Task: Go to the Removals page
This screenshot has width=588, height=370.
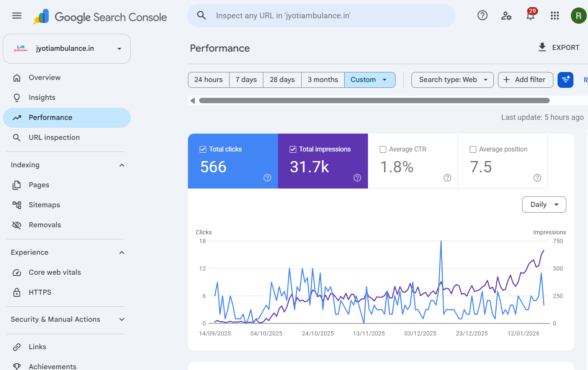Action: click(67, 225)
